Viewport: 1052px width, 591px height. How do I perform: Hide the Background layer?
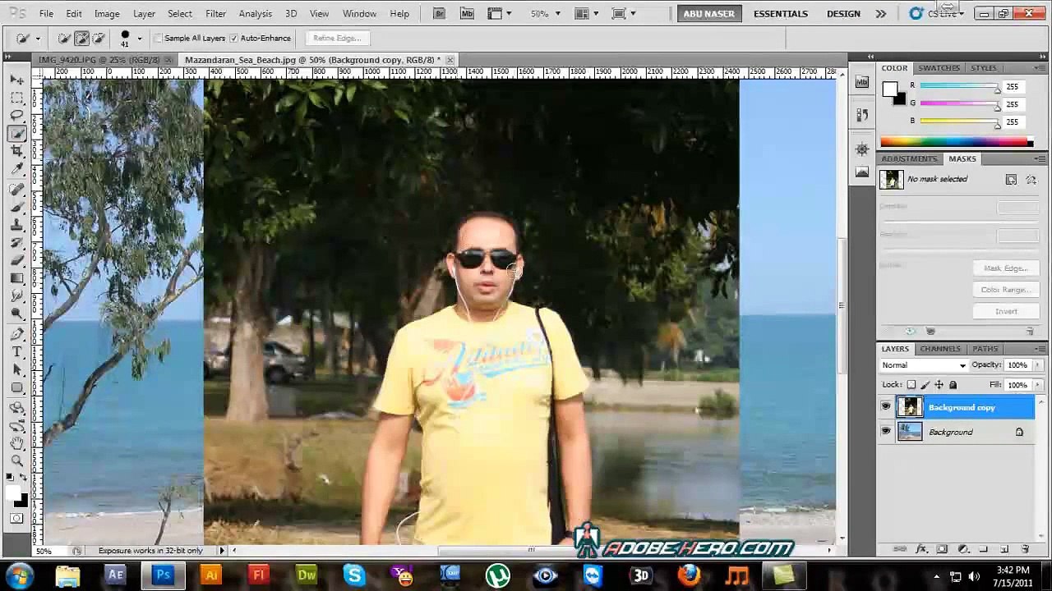886,432
